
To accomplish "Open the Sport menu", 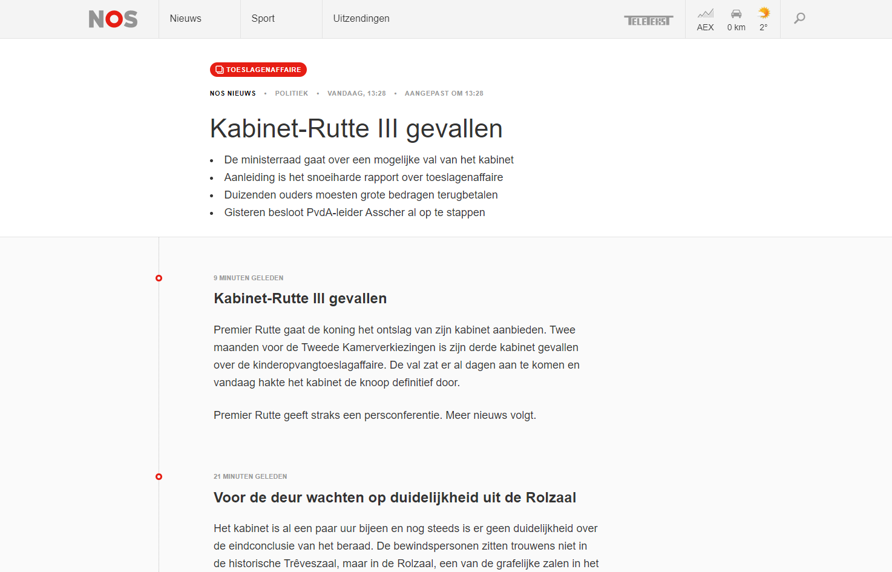I will tap(263, 19).
